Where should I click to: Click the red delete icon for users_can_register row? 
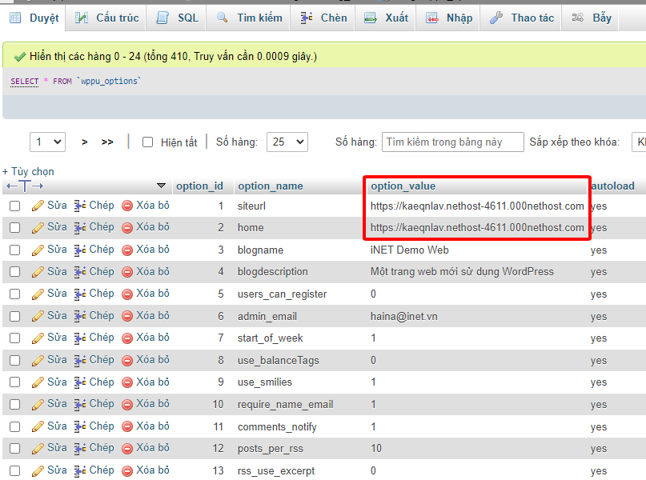[x=127, y=294]
